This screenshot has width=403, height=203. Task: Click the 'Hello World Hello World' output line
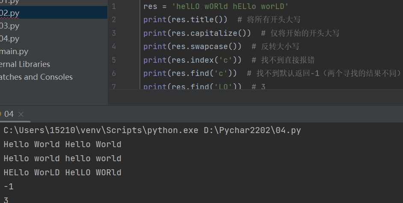click(x=62, y=145)
